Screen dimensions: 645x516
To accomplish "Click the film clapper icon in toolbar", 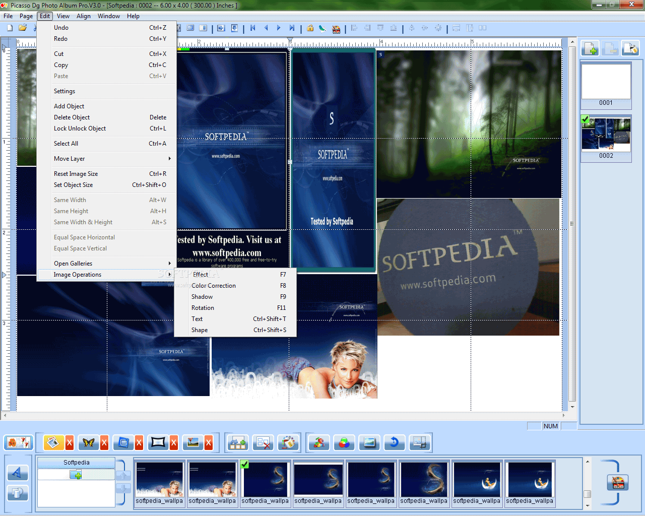I will [x=336, y=29].
